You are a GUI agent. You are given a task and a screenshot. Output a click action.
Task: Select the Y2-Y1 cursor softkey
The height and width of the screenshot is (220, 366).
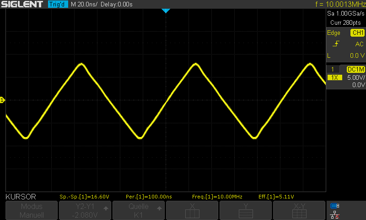point(85,210)
